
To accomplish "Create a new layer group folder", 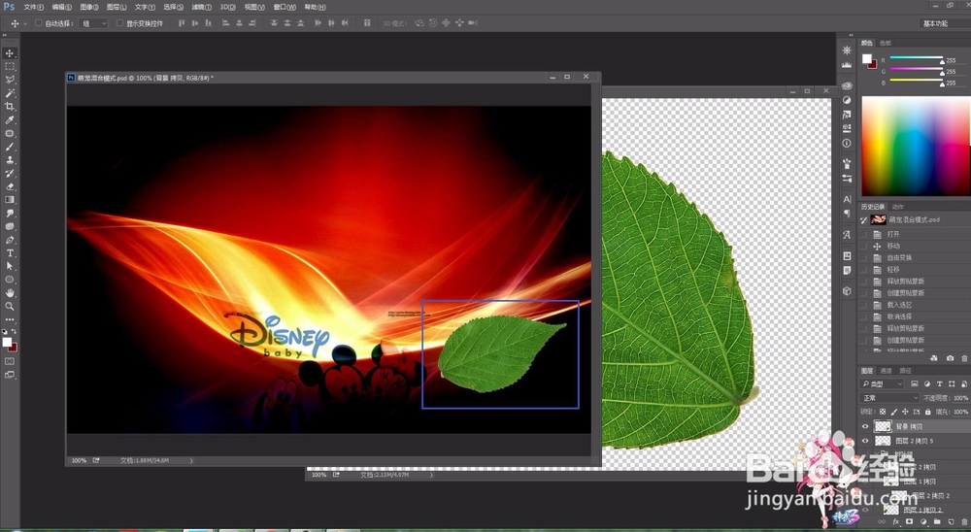I will [936, 522].
